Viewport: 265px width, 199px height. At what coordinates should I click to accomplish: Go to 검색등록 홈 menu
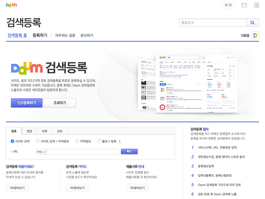click(x=17, y=35)
